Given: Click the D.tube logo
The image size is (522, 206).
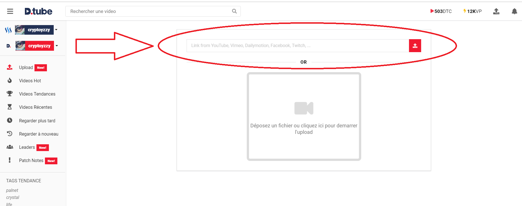Looking at the screenshot, I should coord(38,11).
